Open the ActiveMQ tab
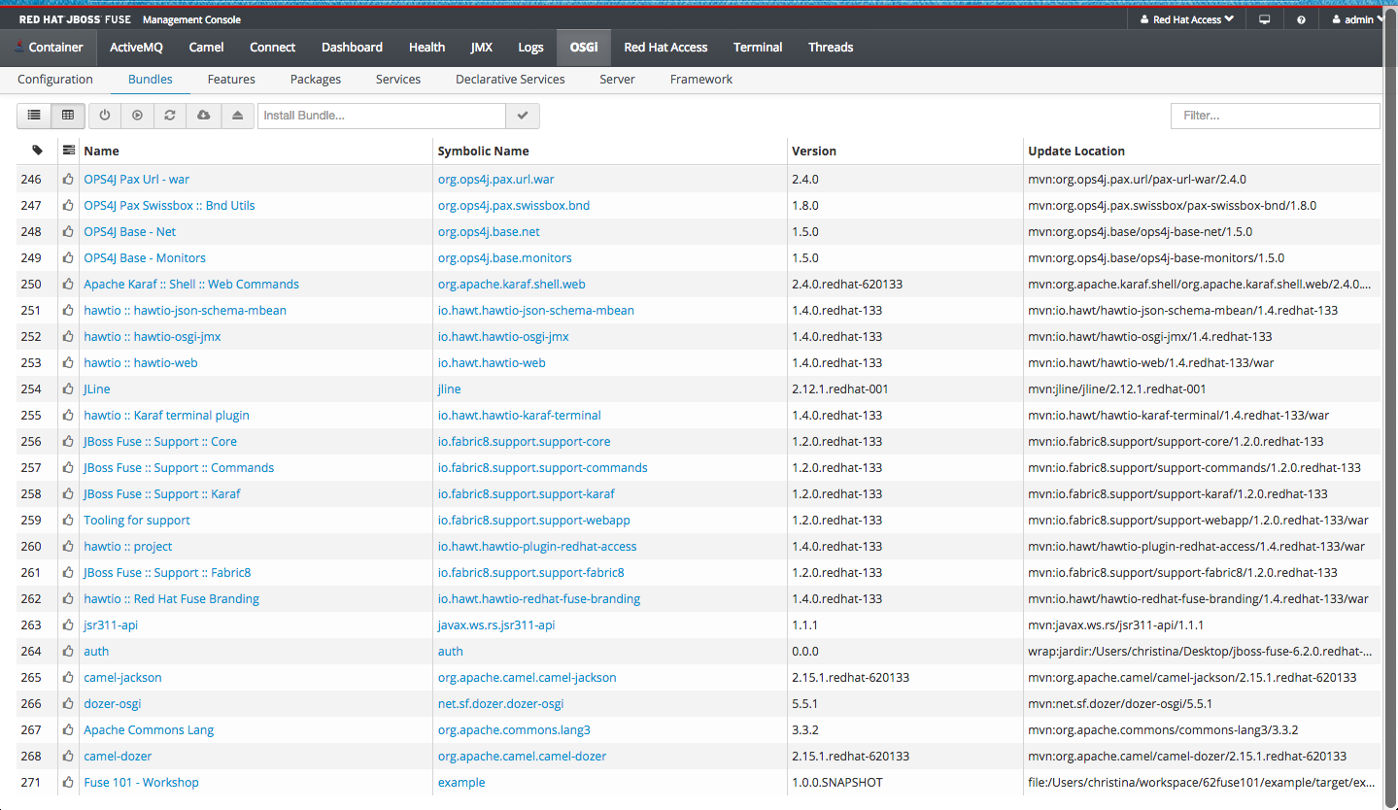1398x810 pixels. point(136,47)
